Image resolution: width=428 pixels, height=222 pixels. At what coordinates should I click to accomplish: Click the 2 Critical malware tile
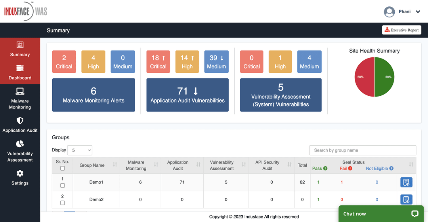point(64,62)
